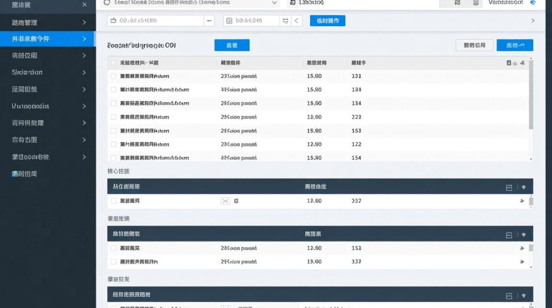The height and width of the screenshot is (308, 552).
Task: Check the row checkbox in the middle core section
Action: pyautogui.click(x=114, y=201)
